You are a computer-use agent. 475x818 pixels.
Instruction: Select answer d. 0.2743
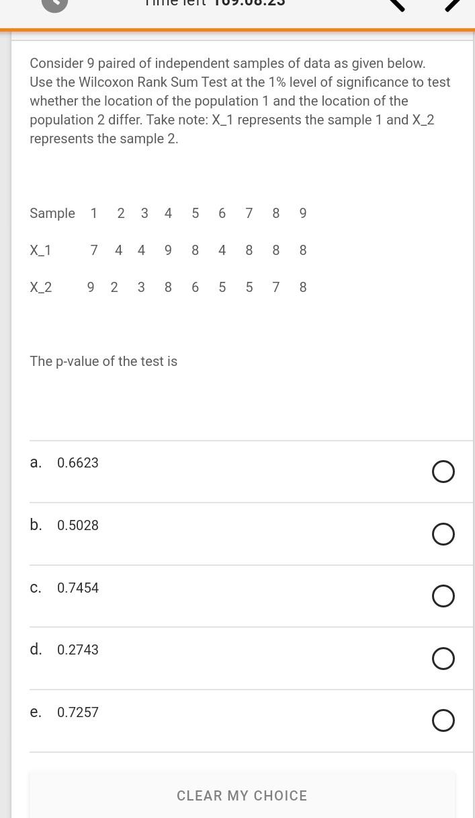pyautogui.click(x=443, y=659)
